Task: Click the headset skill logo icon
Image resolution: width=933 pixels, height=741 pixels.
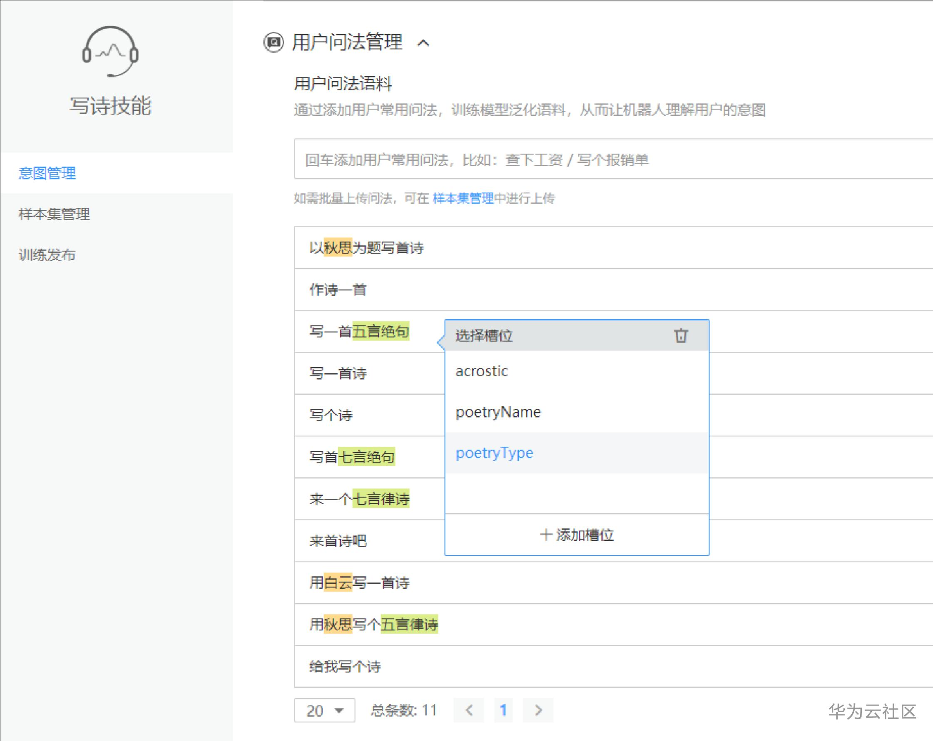Action: click(x=110, y=52)
